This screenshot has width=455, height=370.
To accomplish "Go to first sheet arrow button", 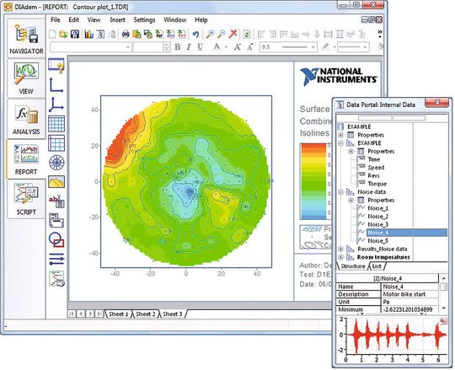I will tap(72, 314).
